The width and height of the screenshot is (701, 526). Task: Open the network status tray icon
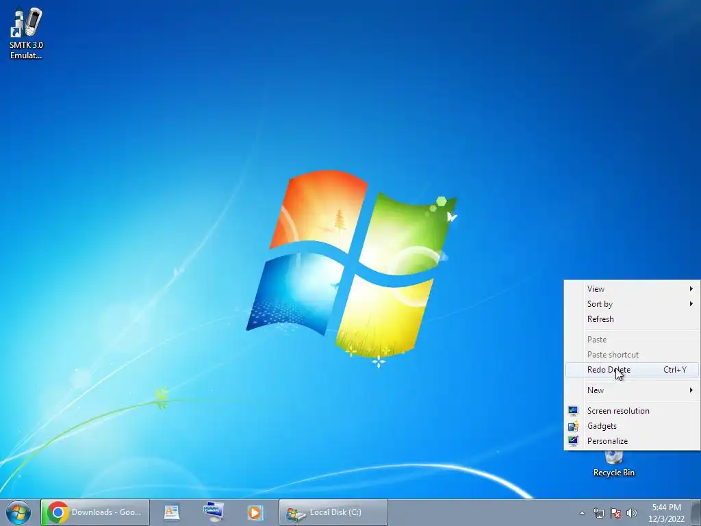click(x=598, y=513)
